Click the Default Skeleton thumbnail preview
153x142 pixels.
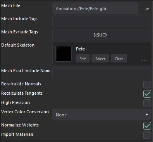click(64, 54)
